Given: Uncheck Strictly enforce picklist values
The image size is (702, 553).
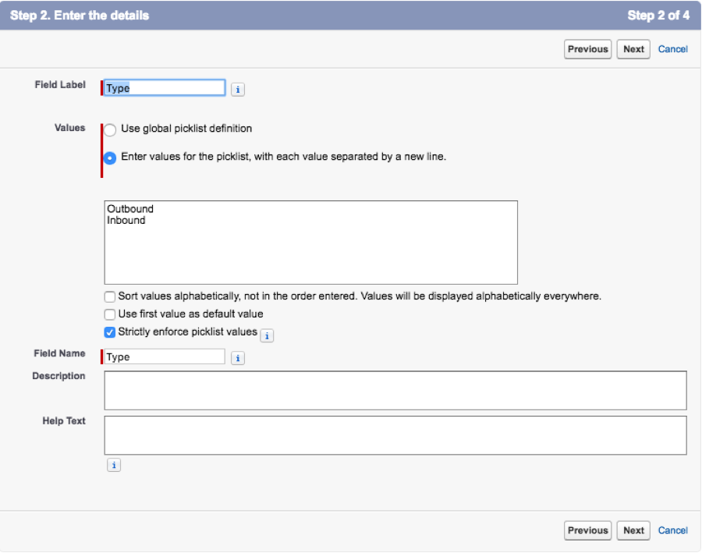Looking at the screenshot, I should pyautogui.click(x=110, y=332).
